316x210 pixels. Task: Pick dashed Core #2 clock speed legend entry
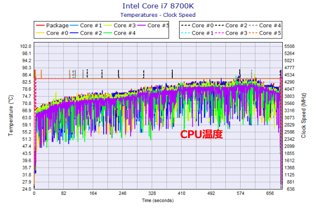point(231,26)
